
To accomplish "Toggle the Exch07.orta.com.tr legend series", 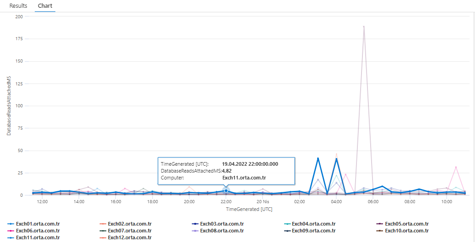I will point(125,231).
